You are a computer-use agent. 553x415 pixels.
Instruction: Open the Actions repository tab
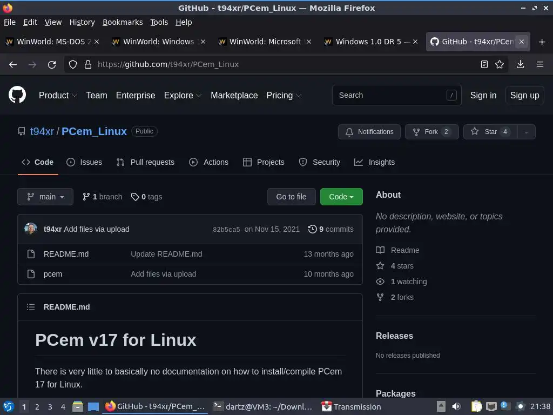point(209,162)
